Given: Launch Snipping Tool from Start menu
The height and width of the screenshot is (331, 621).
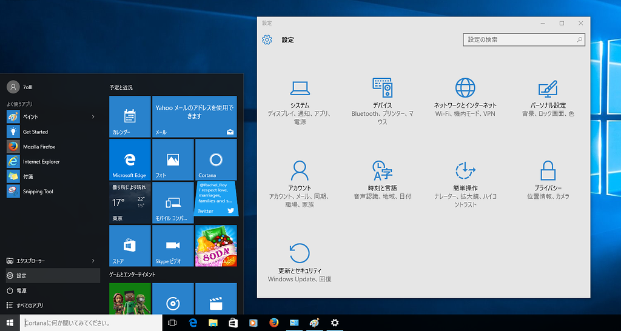Looking at the screenshot, I should pyautogui.click(x=53, y=192).
